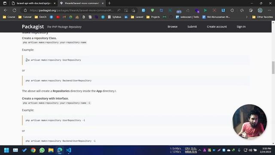Open the Browse menu item
Viewport: 275px width, 155px height.
172,27
